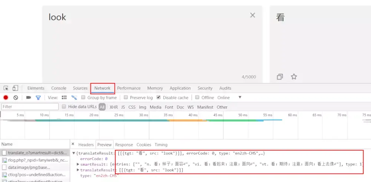Focus the network Filter text box
This screenshot has height=182, width=371.
coord(30,107)
